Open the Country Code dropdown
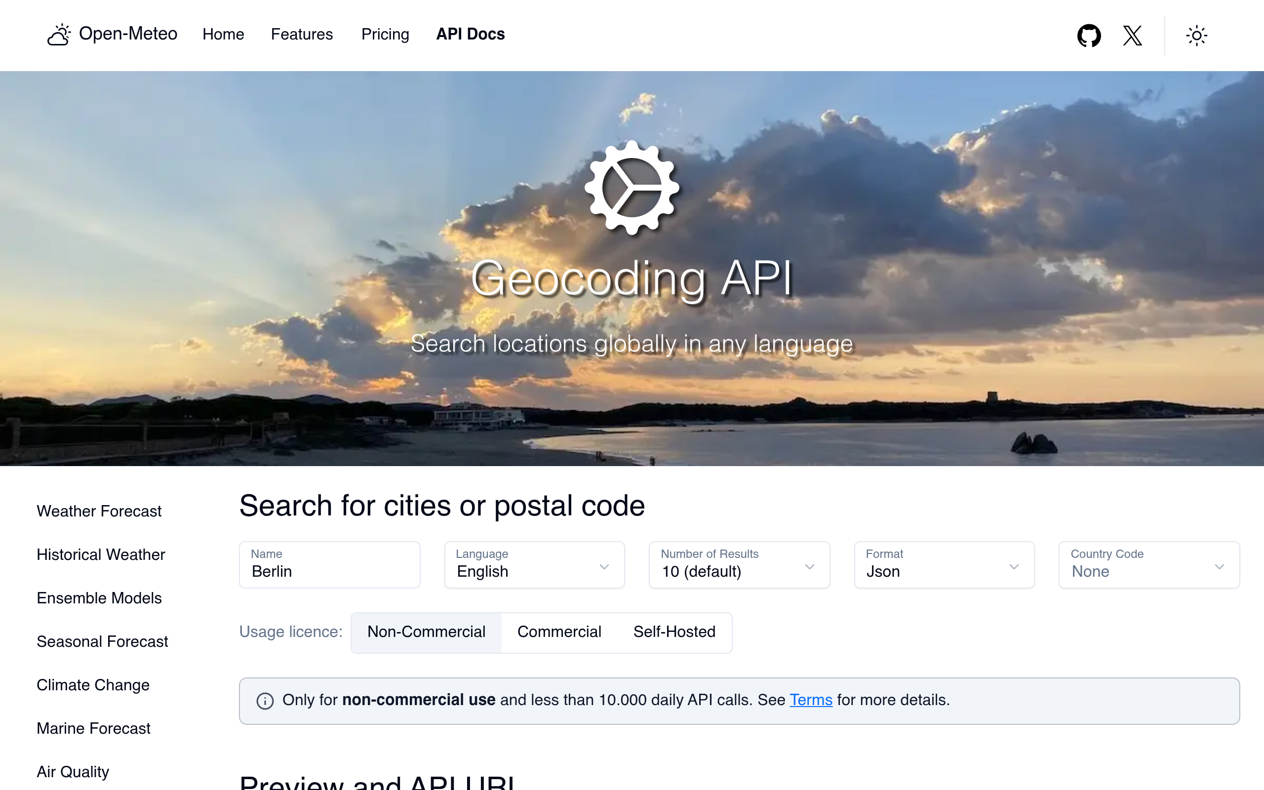The width and height of the screenshot is (1264, 790). [x=1148, y=565]
